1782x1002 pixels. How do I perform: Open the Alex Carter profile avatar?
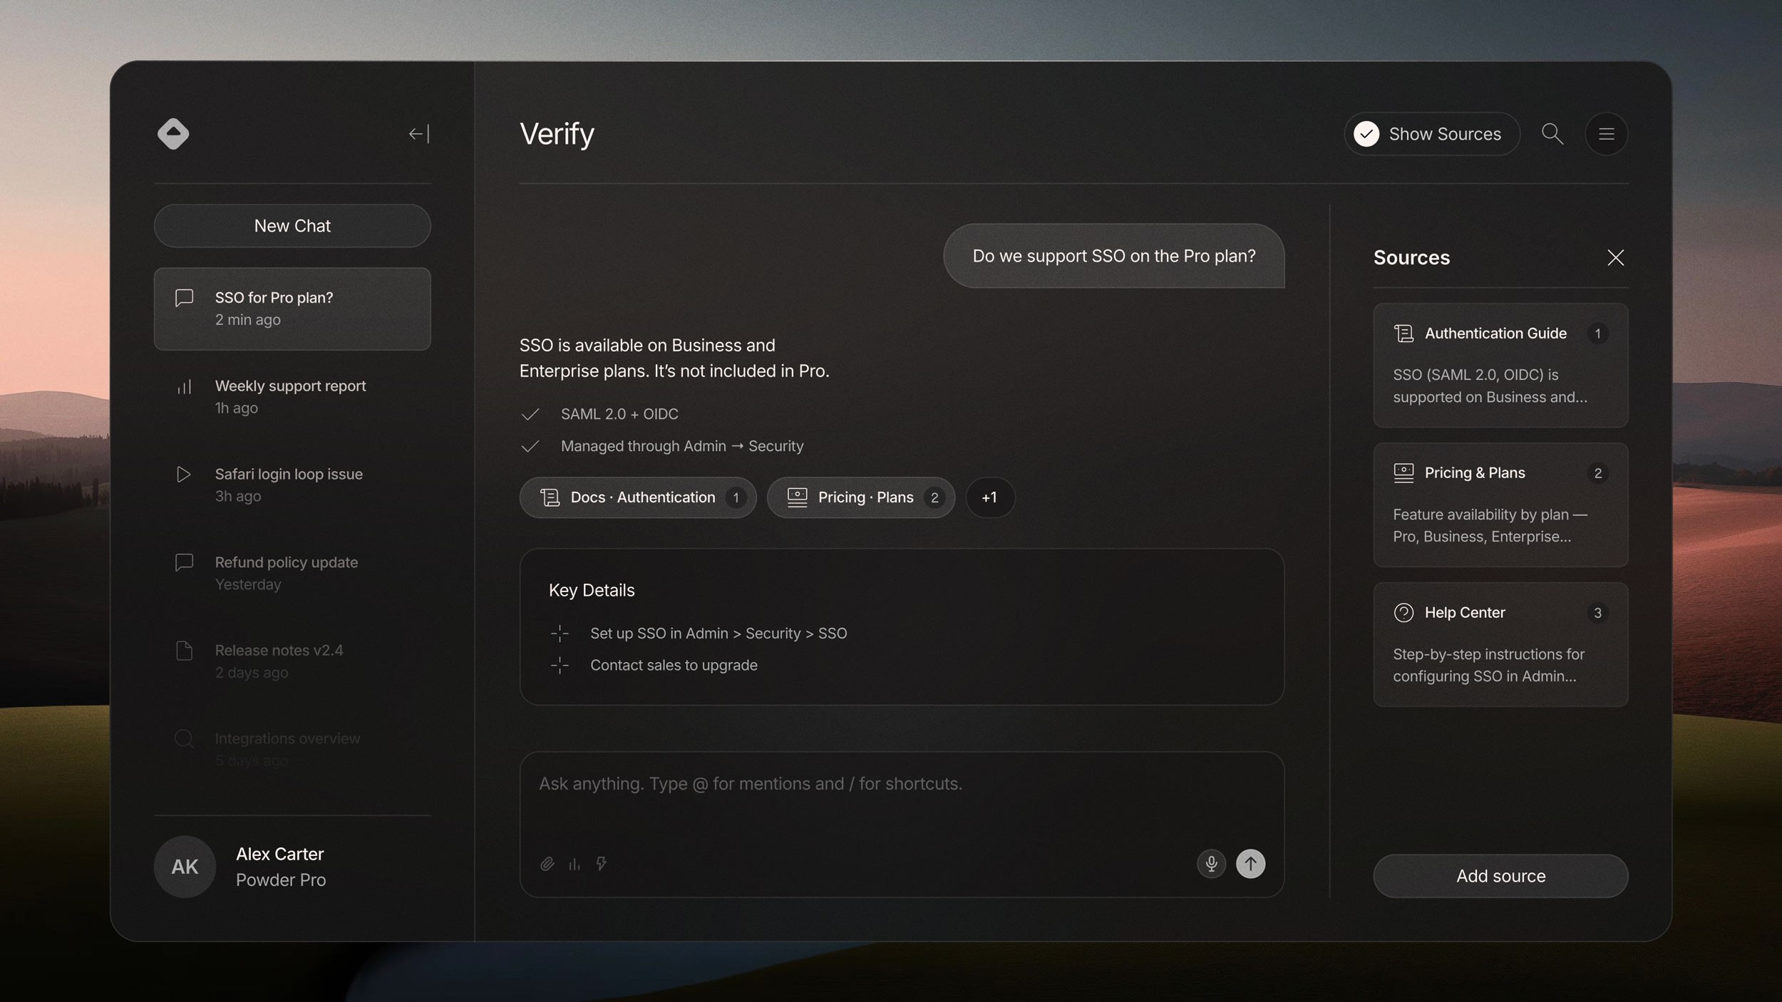185,867
